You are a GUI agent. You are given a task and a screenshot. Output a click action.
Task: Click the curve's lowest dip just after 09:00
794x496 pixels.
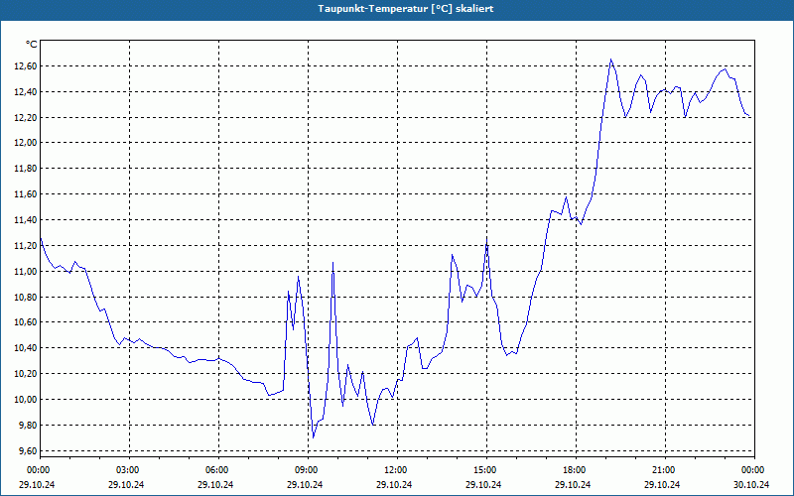[314, 437]
